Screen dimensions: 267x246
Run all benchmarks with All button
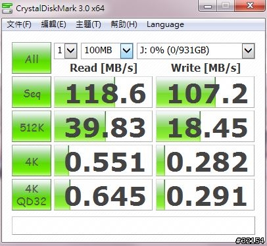32,58
